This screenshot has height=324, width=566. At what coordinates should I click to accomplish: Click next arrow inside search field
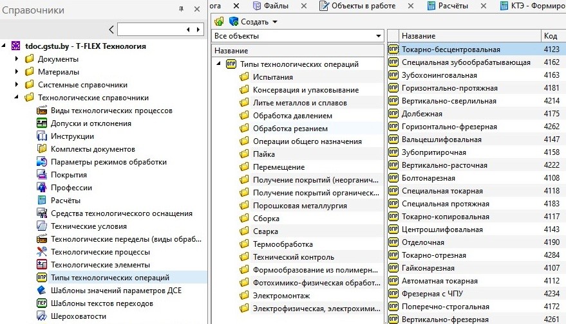(198, 30)
